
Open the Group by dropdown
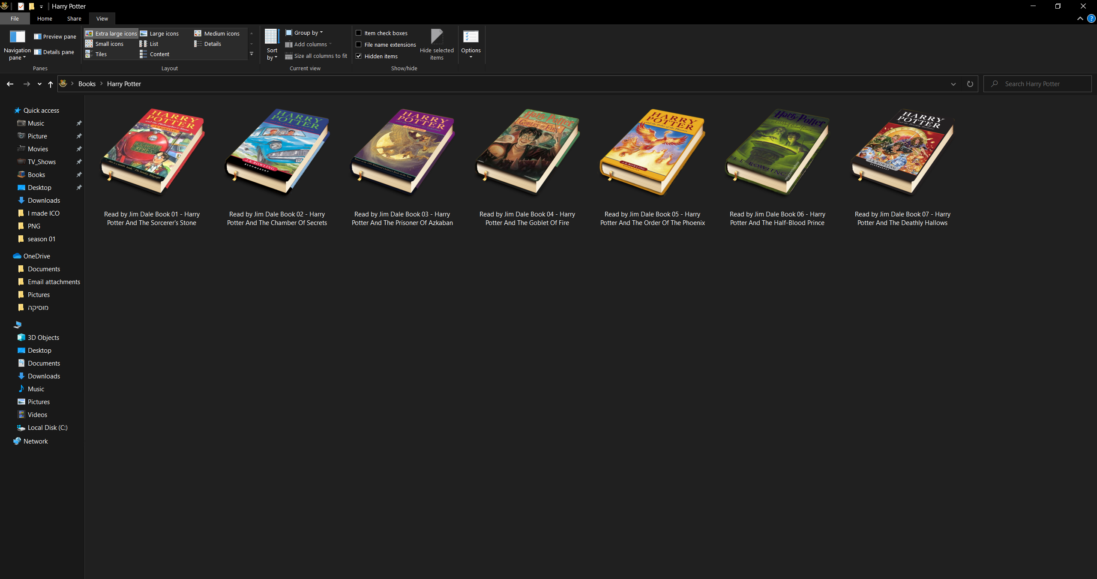[x=305, y=32]
